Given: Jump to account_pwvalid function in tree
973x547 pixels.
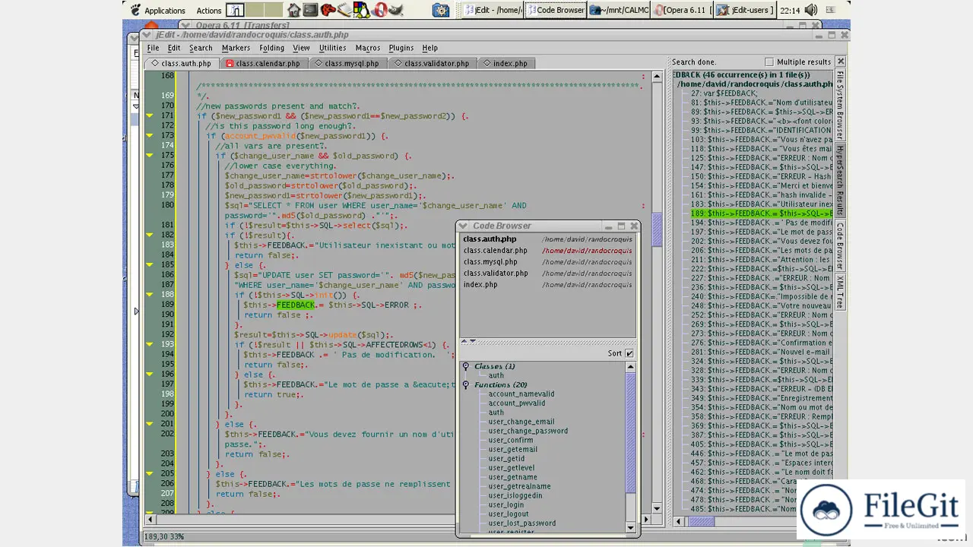Looking at the screenshot, I should [x=516, y=403].
